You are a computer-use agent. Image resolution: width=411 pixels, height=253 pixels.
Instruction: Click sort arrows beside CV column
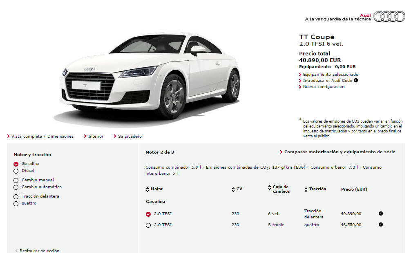[x=233, y=189]
